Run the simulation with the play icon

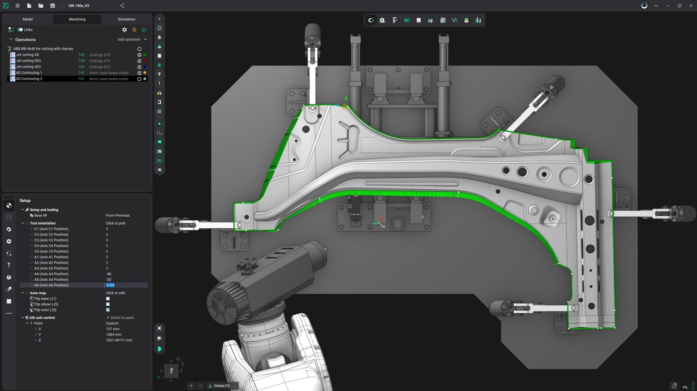(144, 29)
